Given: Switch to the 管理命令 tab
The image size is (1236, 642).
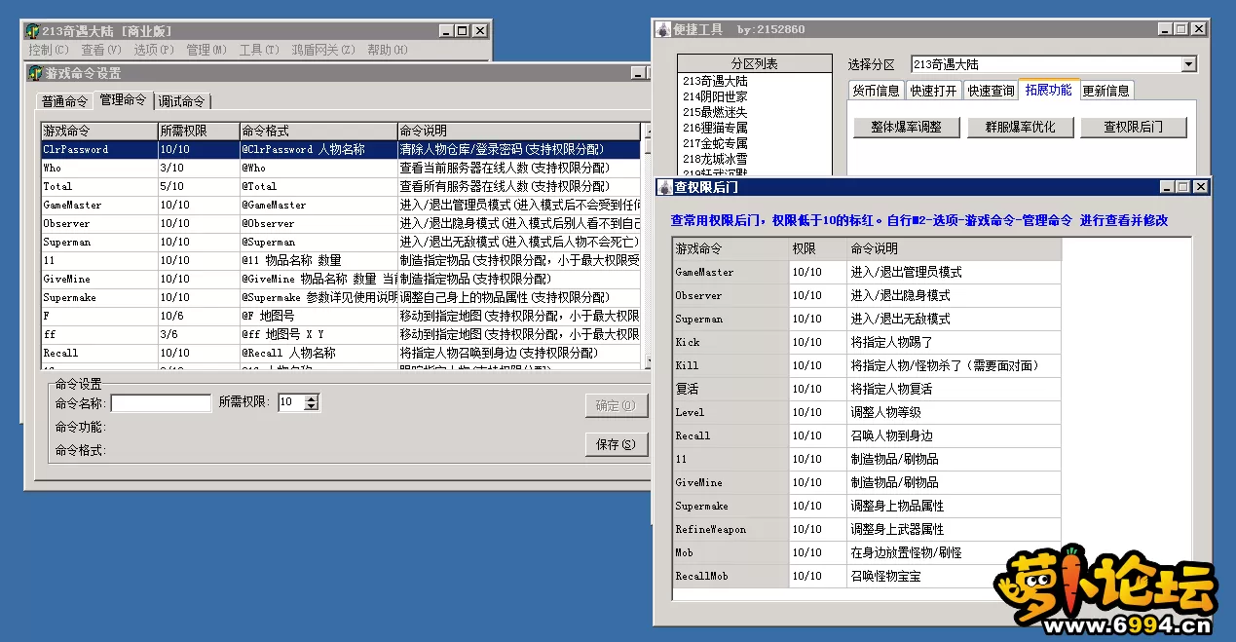Looking at the screenshot, I should [x=123, y=99].
